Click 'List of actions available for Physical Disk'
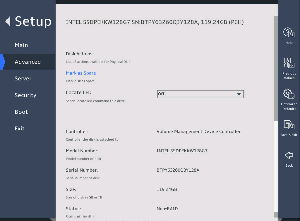The width and height of the screenshot is (300, 221). click(x=98, y=62)
